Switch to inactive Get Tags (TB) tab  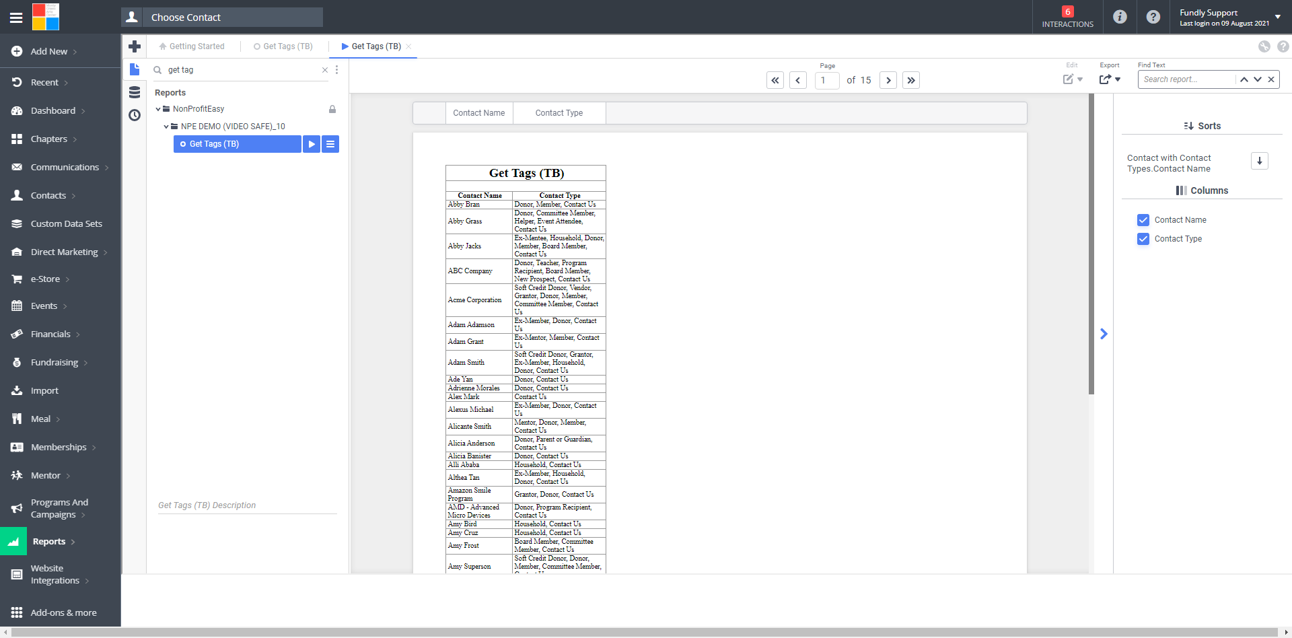(283, 46)
